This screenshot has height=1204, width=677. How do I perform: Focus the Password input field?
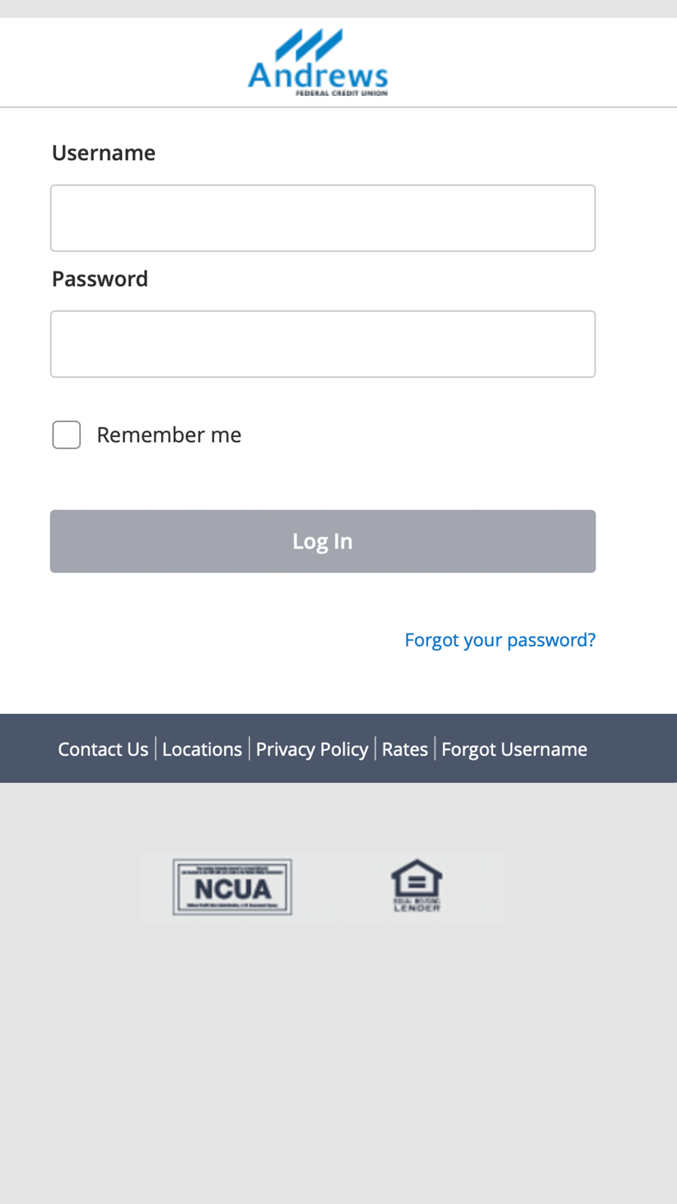tap(323, 344)
